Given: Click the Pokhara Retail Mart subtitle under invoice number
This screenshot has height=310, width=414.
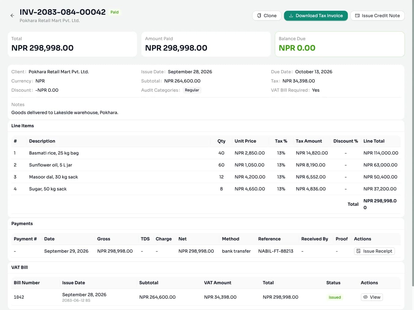Looking at the screenshot, I should pyautogui.click(x=50, y=21).
